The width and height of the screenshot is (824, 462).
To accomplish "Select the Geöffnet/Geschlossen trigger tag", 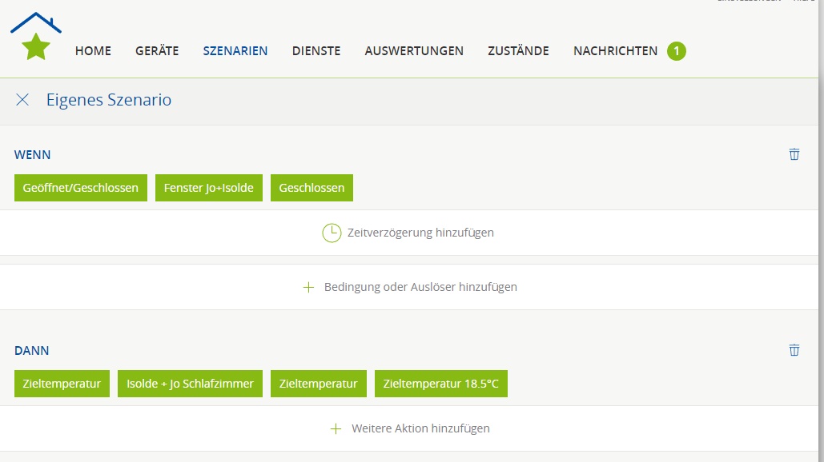I will (x=81, y=188).
